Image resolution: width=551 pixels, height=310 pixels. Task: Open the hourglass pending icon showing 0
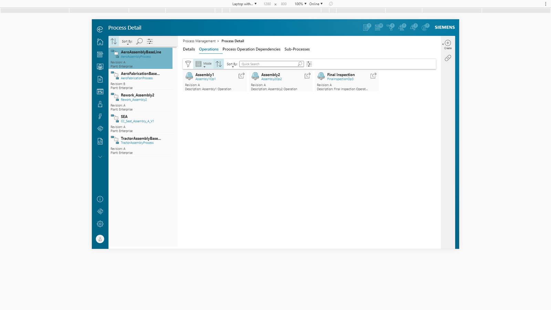coord(425,27)
